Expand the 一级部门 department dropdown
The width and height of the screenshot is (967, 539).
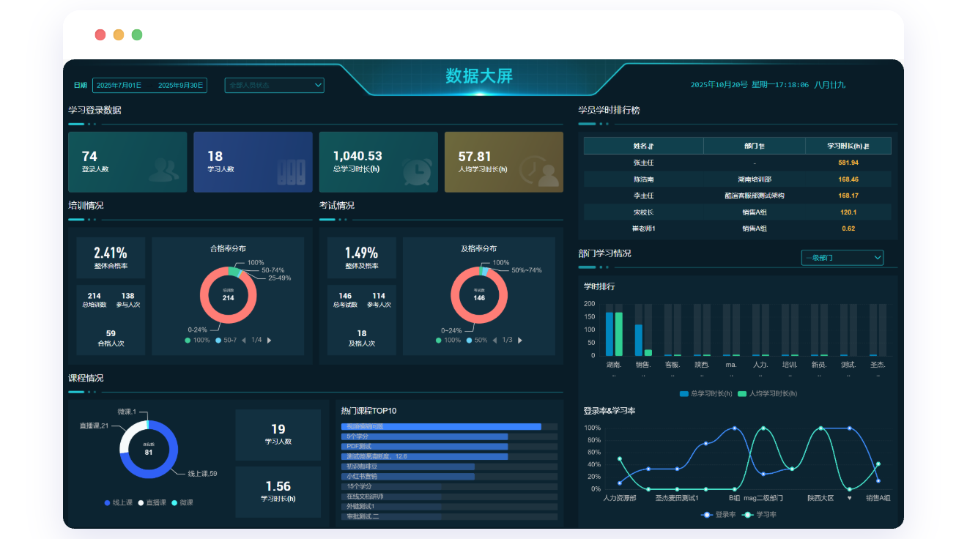(842, 258)
